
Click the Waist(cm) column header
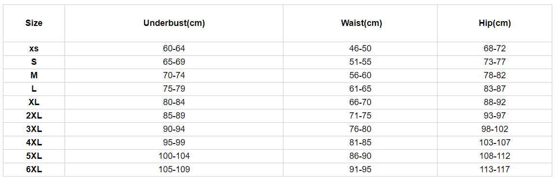[x=361, y=24]
